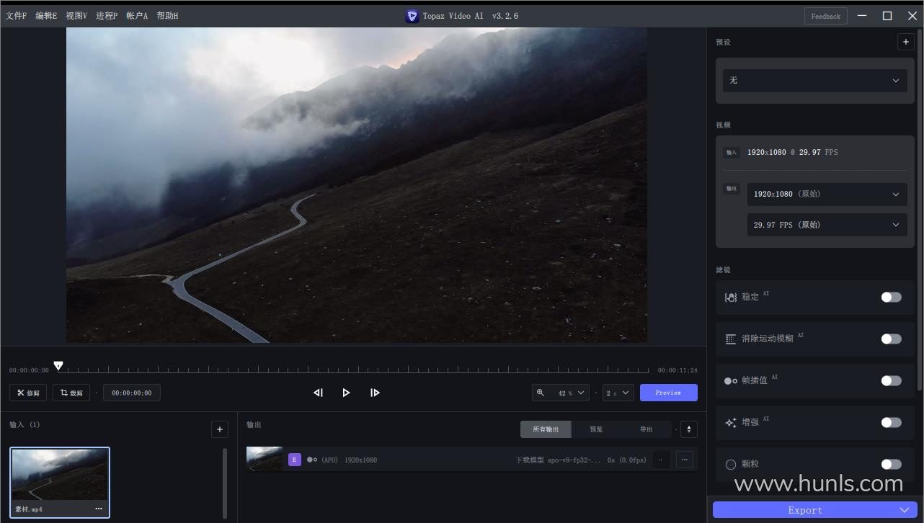Click the plus icon to add input

click(x=220, y=429)
